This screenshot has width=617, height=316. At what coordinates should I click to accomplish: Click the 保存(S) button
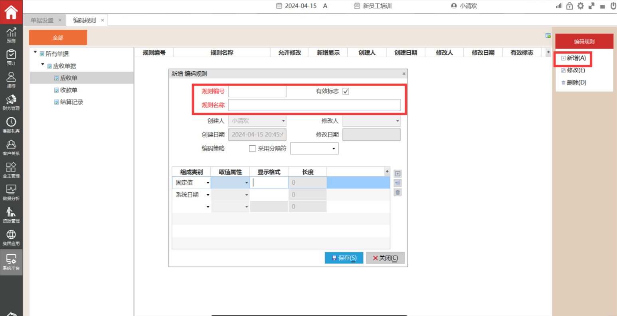click(x=344, y=258)
